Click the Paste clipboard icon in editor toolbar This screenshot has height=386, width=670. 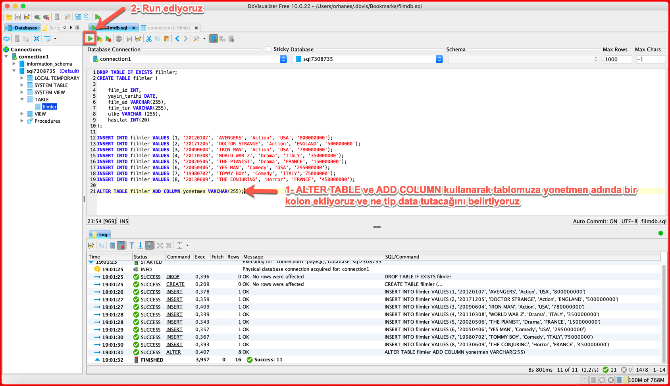tap(166, 39)
